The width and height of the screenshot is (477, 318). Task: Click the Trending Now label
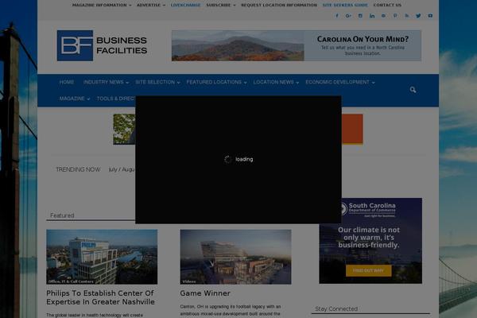point(78,169)
